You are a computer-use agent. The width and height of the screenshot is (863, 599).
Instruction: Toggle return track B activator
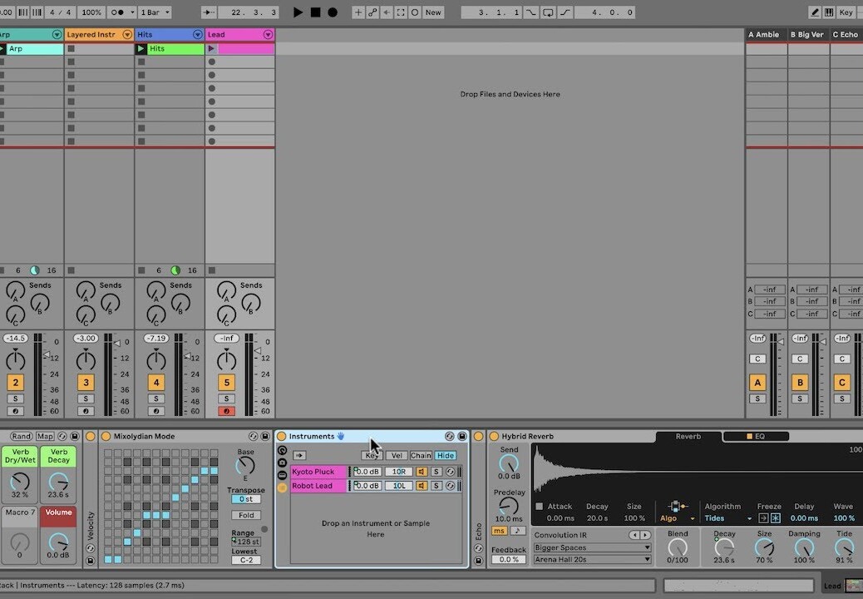coord(800,382)
